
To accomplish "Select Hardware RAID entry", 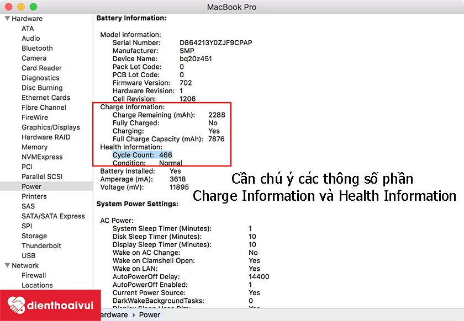I will [46, 137].
